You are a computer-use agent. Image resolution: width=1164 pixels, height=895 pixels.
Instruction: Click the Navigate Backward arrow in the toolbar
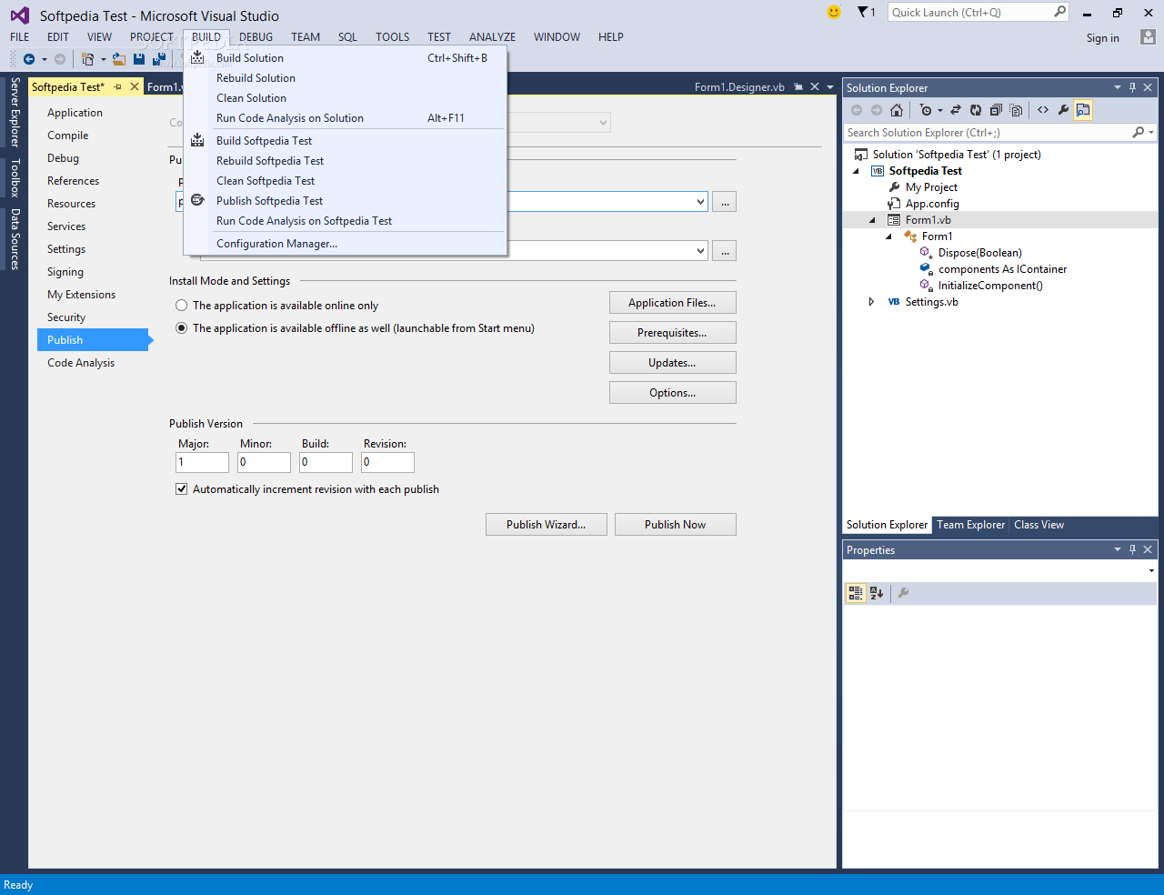29,59
